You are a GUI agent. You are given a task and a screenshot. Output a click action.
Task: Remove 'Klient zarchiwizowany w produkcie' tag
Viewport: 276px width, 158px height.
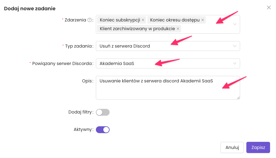pos(178,29)
